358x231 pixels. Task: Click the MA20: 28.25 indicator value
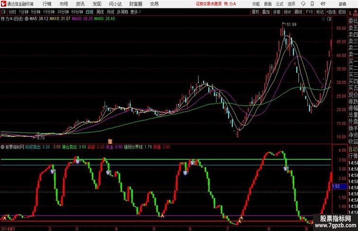[82, 19]
